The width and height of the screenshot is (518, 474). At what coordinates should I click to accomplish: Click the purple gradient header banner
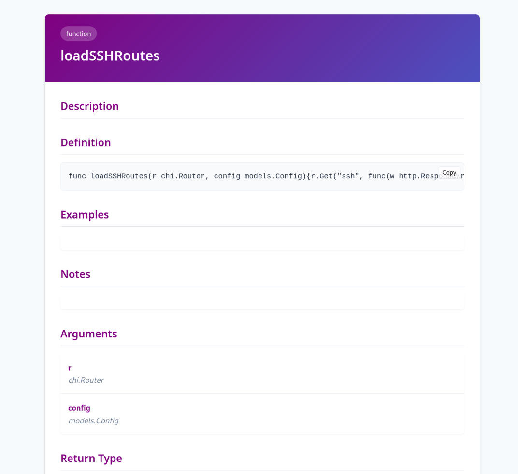point(262,48)
